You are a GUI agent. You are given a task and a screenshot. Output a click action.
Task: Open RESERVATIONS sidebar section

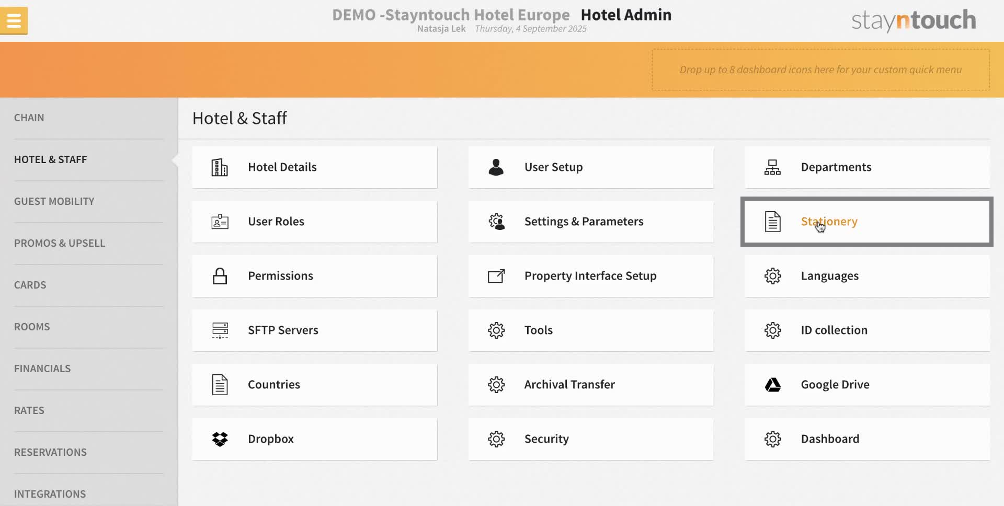pos(51,453)
